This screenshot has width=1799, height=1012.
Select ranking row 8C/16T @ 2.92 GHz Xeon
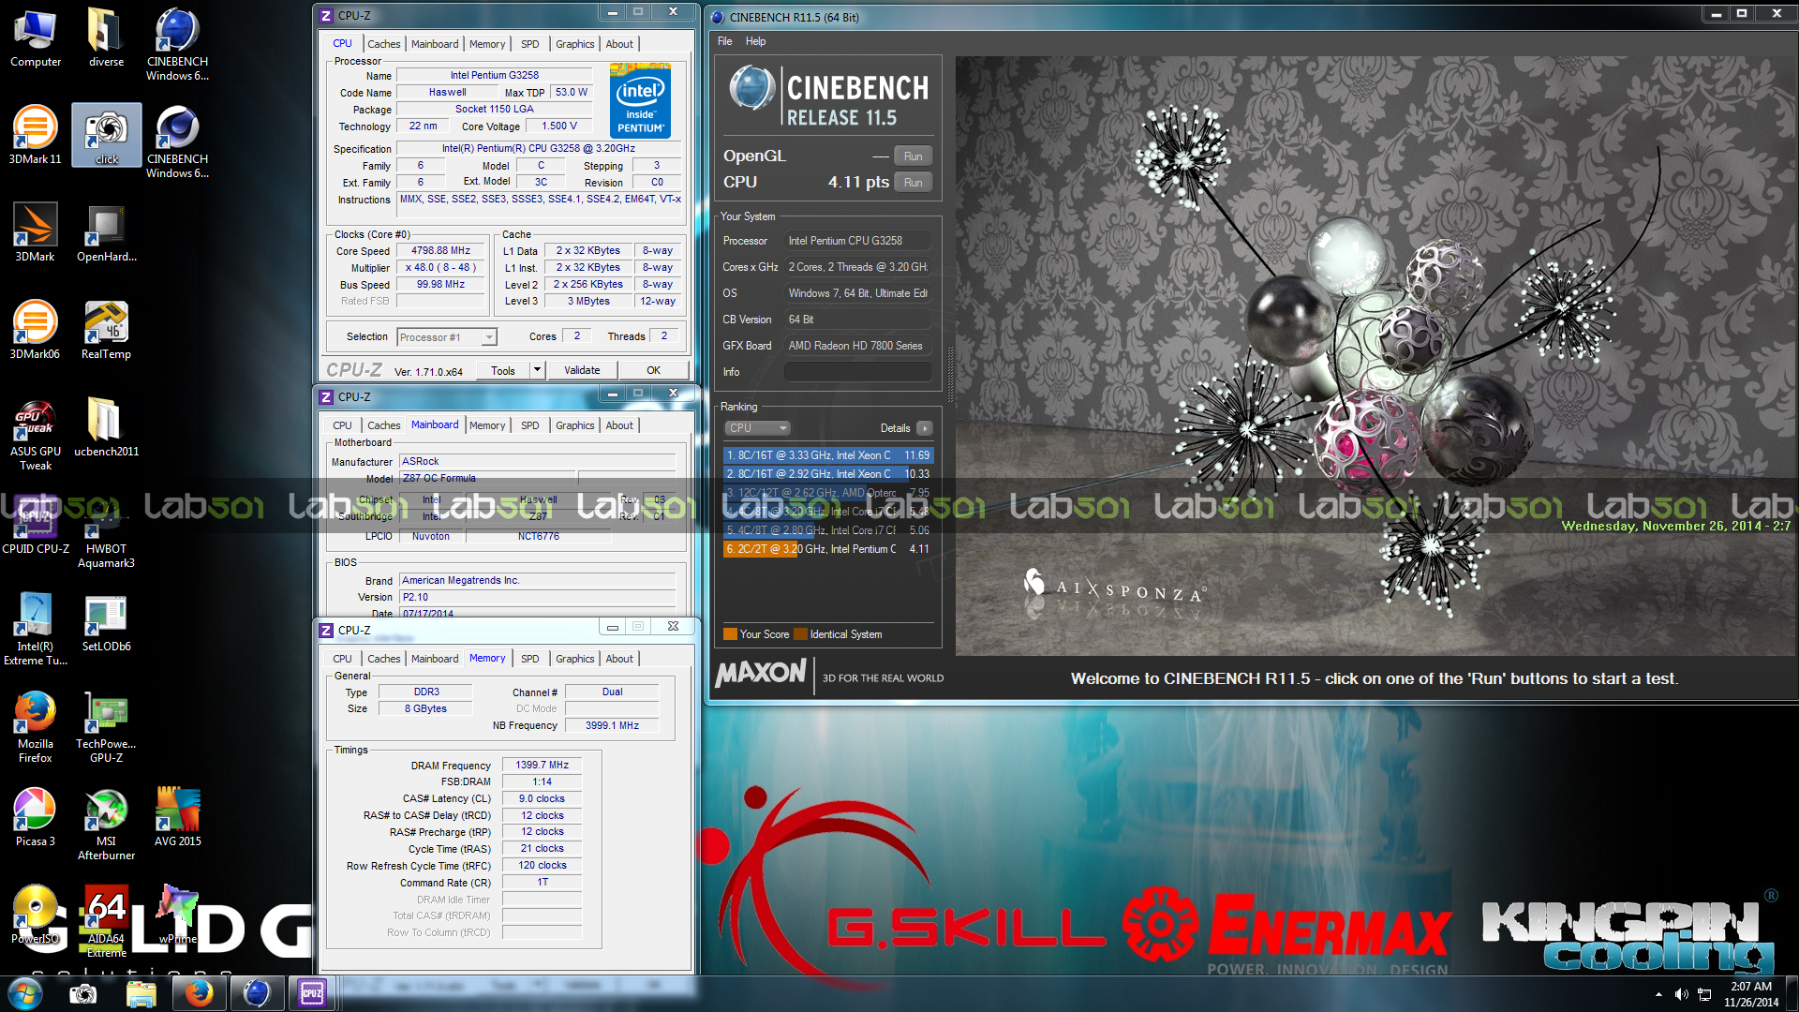click(x=828, y=474)
